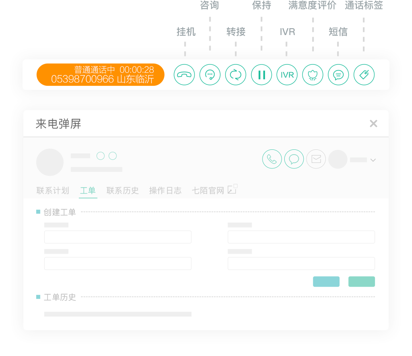
Task: Click the external link icon beside 七陌官网
Action: pyautogui.click(x=232, y=189)
